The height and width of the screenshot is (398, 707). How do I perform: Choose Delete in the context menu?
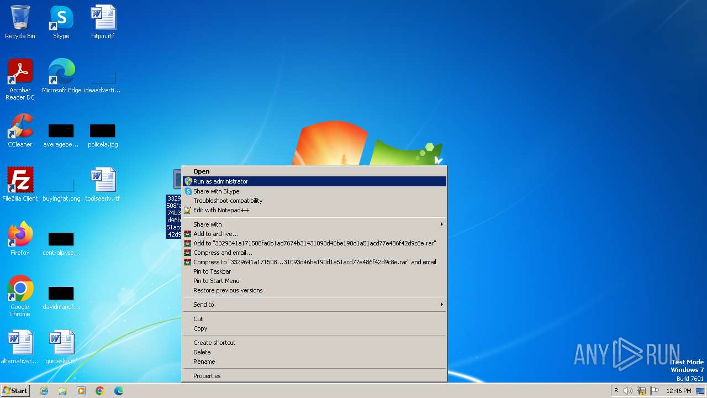314,352
